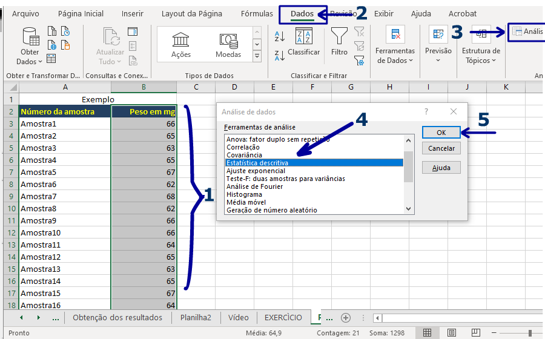545x339 pixels.
Task: Open the Fórmulas ribbon tab
Action: 257,13
